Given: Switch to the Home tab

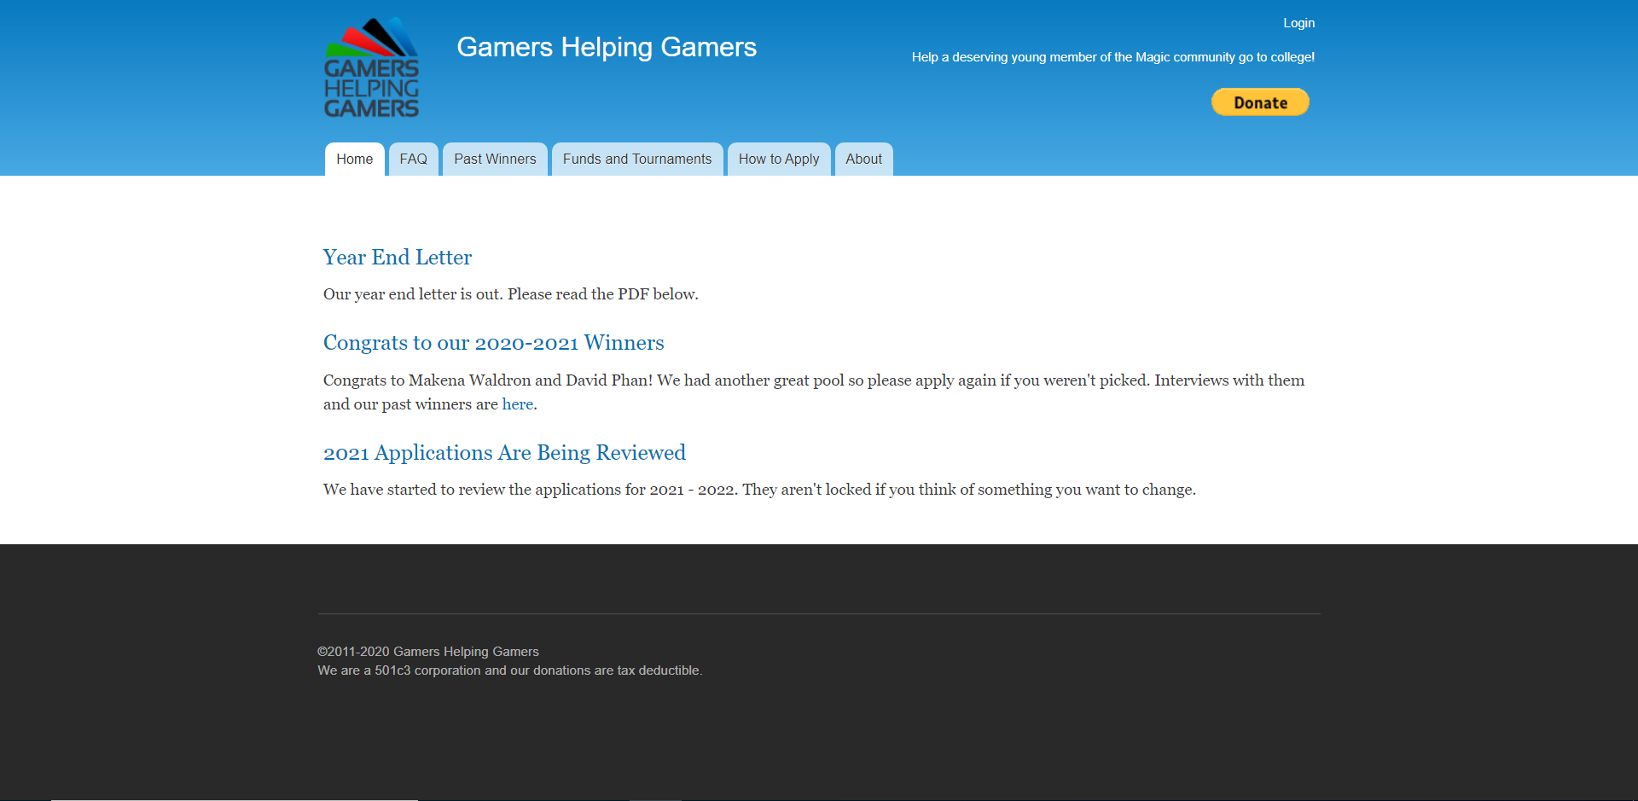Looking at the screenshot, I should (354, 159).
